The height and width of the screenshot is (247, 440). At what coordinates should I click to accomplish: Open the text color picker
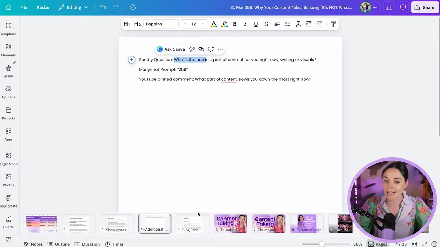click(x=214, y=24)
